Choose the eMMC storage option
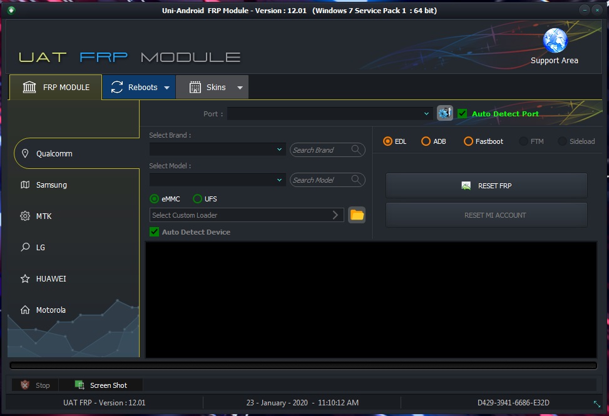The width and height of the screenshot is (609, 416). (x=154, y=199)
